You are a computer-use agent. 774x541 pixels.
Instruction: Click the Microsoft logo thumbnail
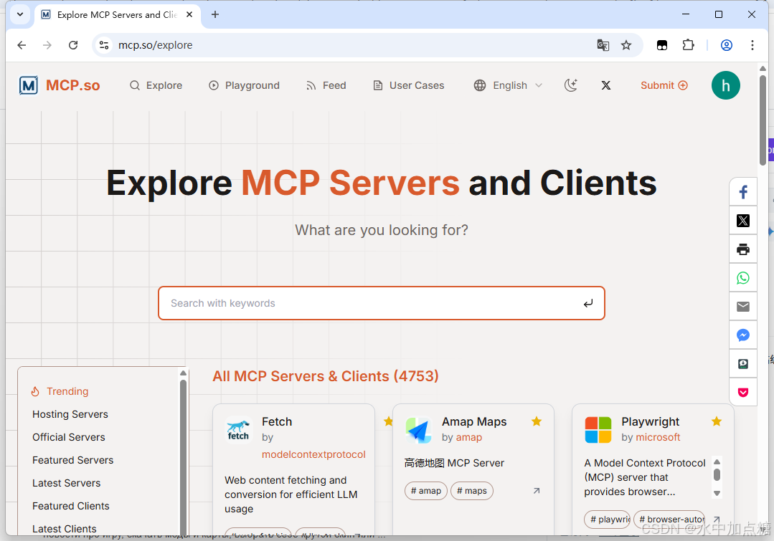pyautogui.click(x=598, y=430)
